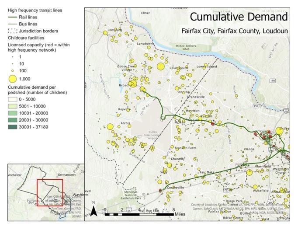Click the 20001 - 30000 legend swatch
298x230 pixels.
[x=12, y=120]
